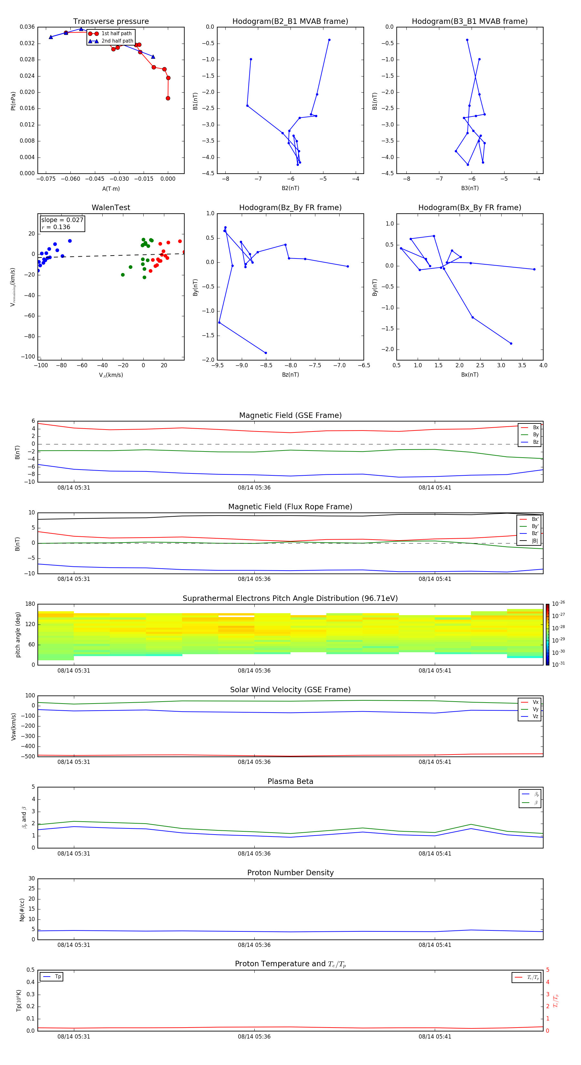The width and height of the screenshot is (581, 1065).
Task: Select the 'Hodogram(Bz_By FR frame)' title
Action: coord(290,208)
